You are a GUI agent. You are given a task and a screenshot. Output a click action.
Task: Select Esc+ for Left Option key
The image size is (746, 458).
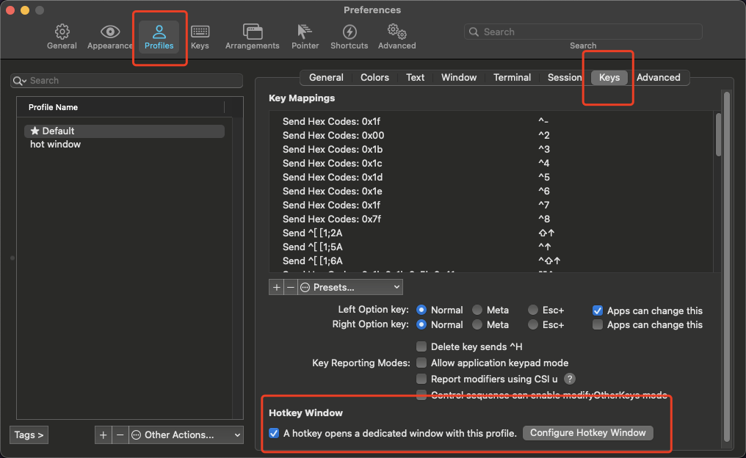[533, 310]
